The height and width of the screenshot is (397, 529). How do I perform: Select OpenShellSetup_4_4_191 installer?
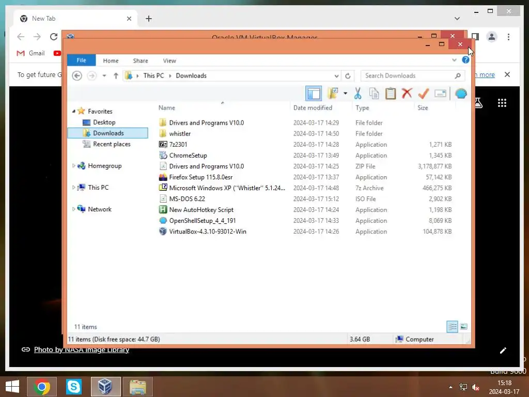(203, 220)
